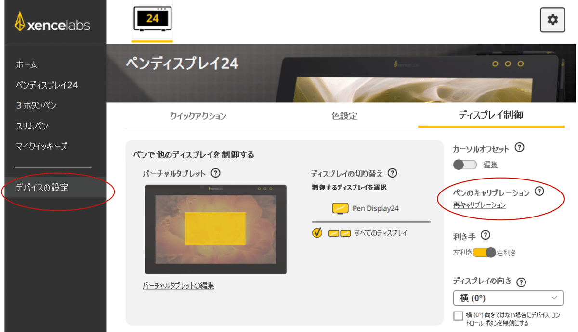The width and height of the screenshot is (578, 332).
Task: Click the 右利き label
Action: (x=506, y=253)
